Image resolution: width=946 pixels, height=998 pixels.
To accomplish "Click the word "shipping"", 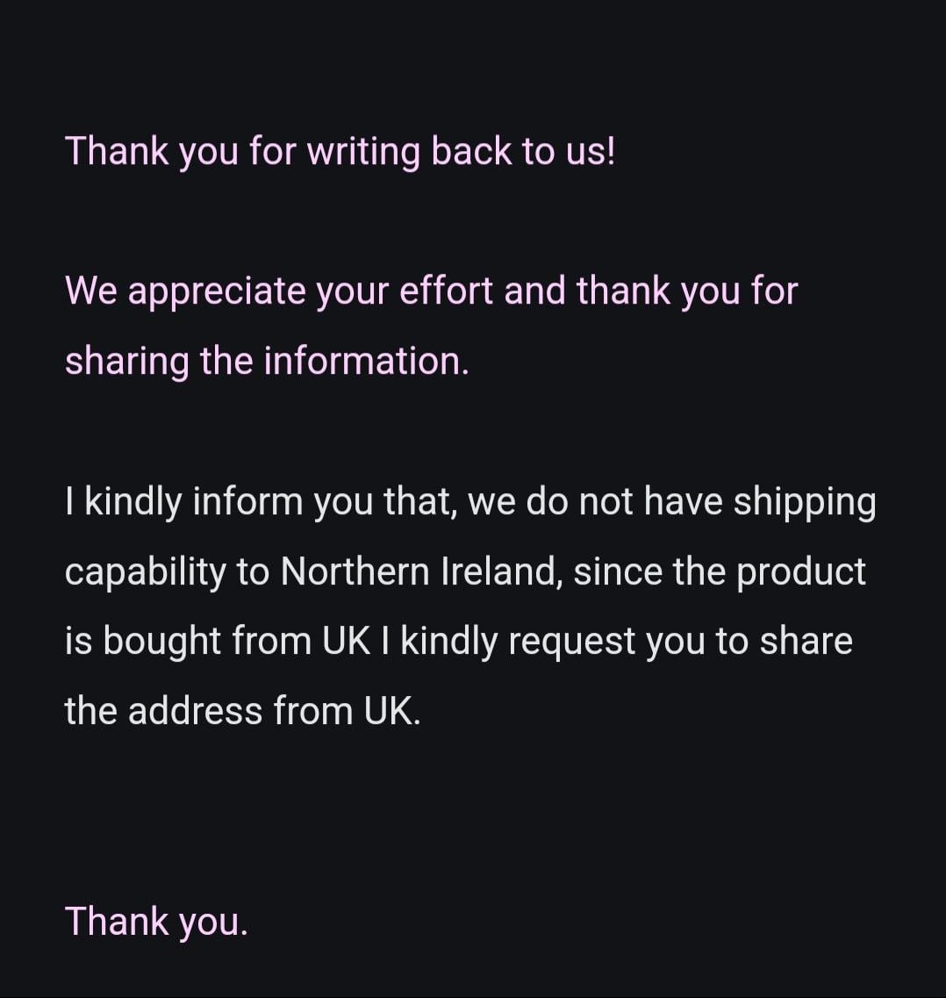I will pos(804,502).
